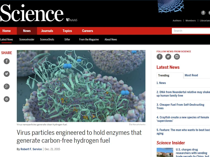Open the Topics menu
The height and width of the screenshot is (157, 210).
(67, 31)
